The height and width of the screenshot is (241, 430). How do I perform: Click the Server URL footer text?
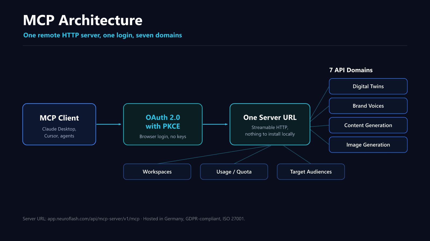click(134, 219)
